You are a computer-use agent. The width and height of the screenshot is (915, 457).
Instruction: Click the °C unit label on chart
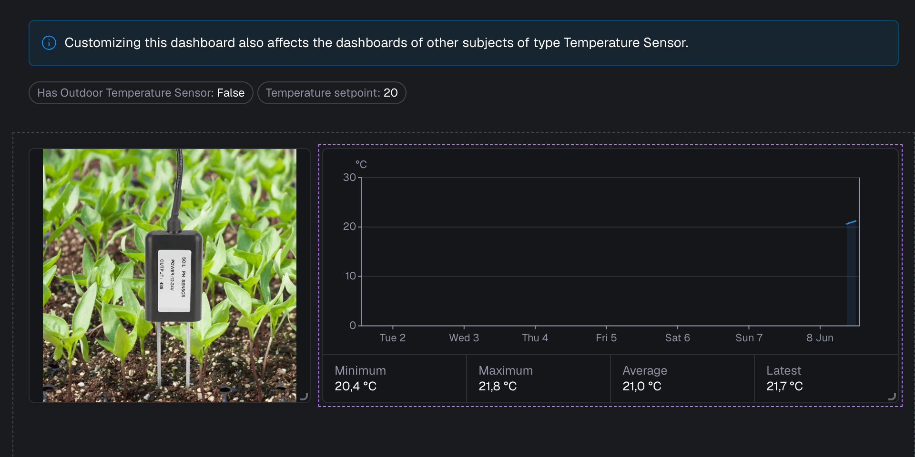[x=361, y=165]
